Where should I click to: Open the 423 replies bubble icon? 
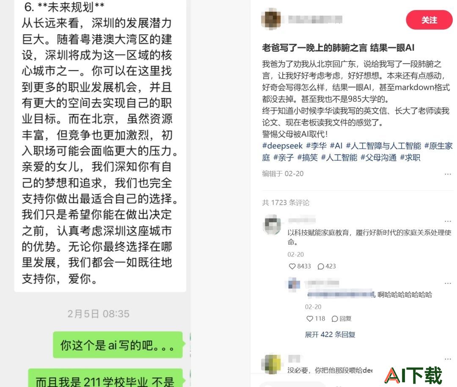321,266
